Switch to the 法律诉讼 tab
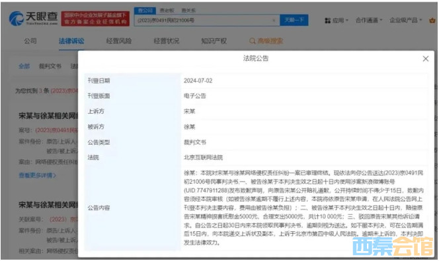Viewport: 439px width, 261px height. click(71, 41)
